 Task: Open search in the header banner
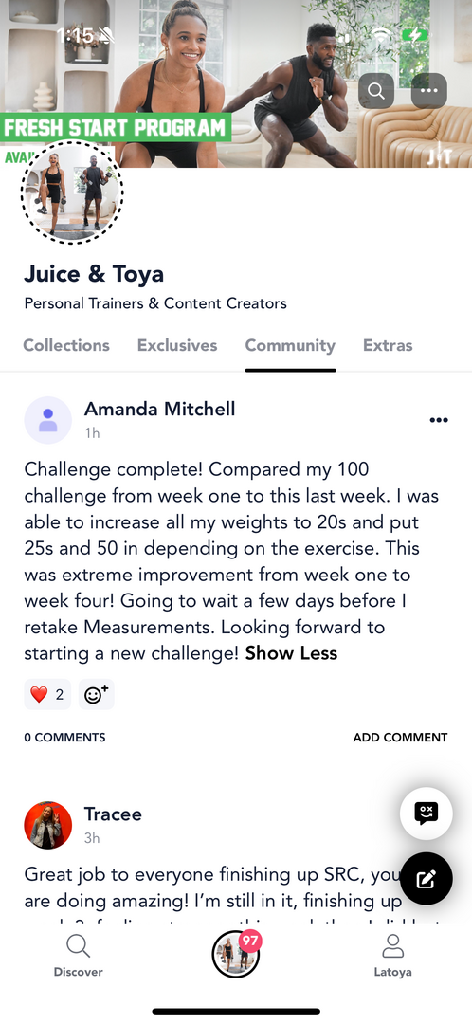click(376, 91)
